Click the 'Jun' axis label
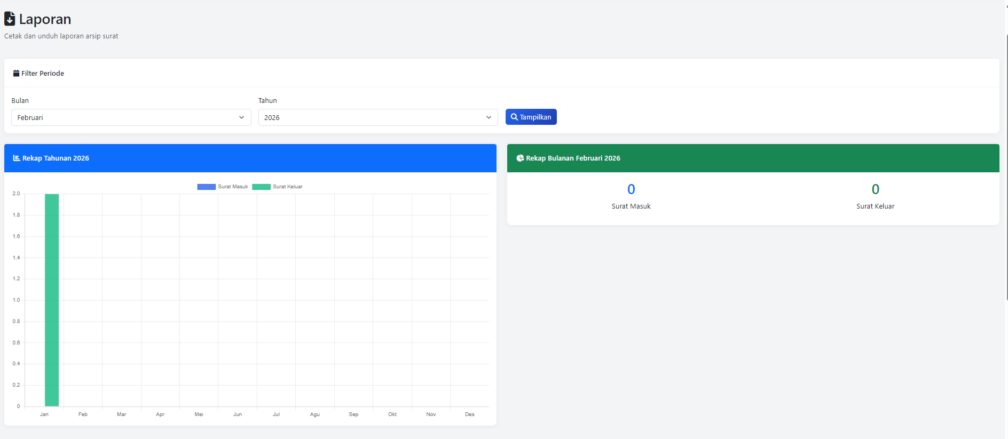This screenshot has height=439, width=1008. click(238, 414)
